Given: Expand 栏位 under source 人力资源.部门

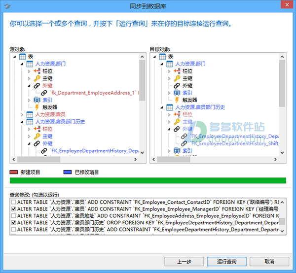Looking at the screenshot, I should [x=29, y=71].
